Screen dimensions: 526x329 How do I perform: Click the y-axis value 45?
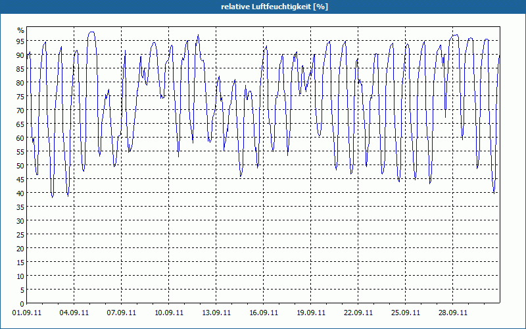20,179
